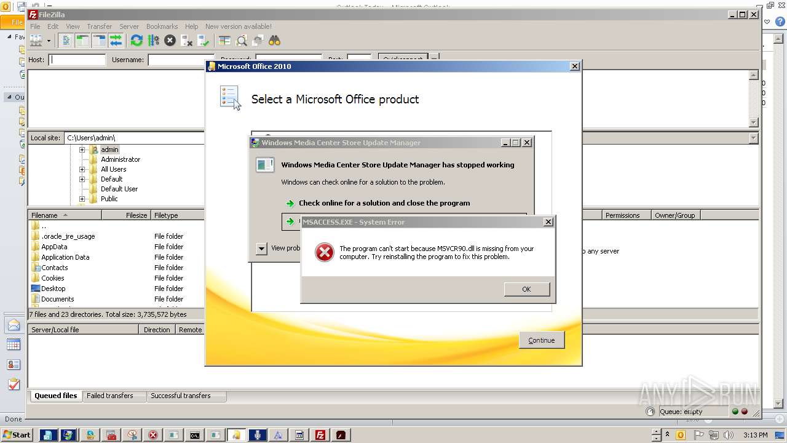Open the Bookmarks menu

(162, 26)
